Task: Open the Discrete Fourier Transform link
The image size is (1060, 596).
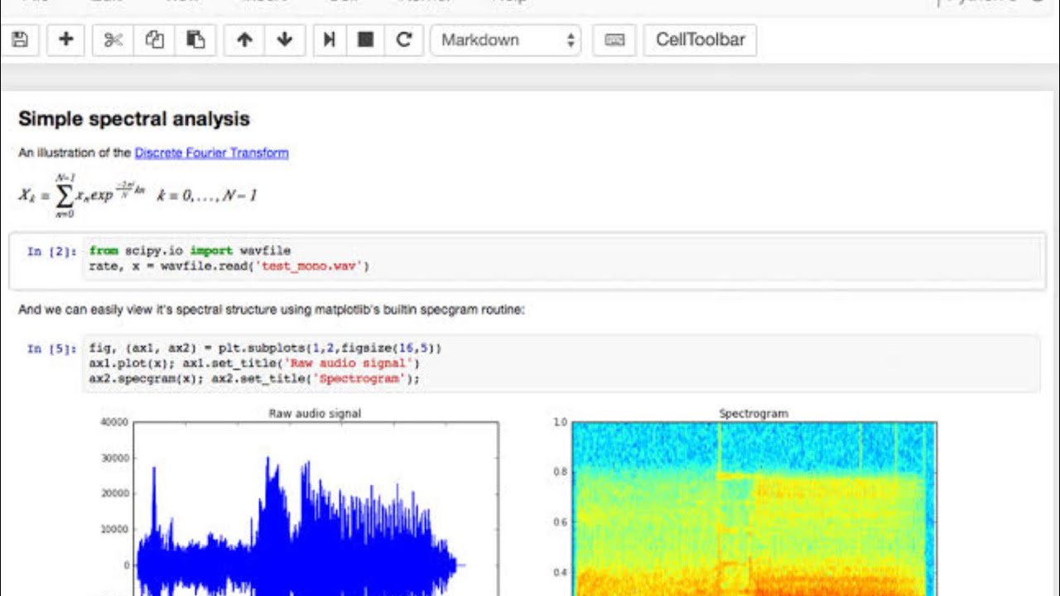Action: pyautogui.click(x=211, y=153)
